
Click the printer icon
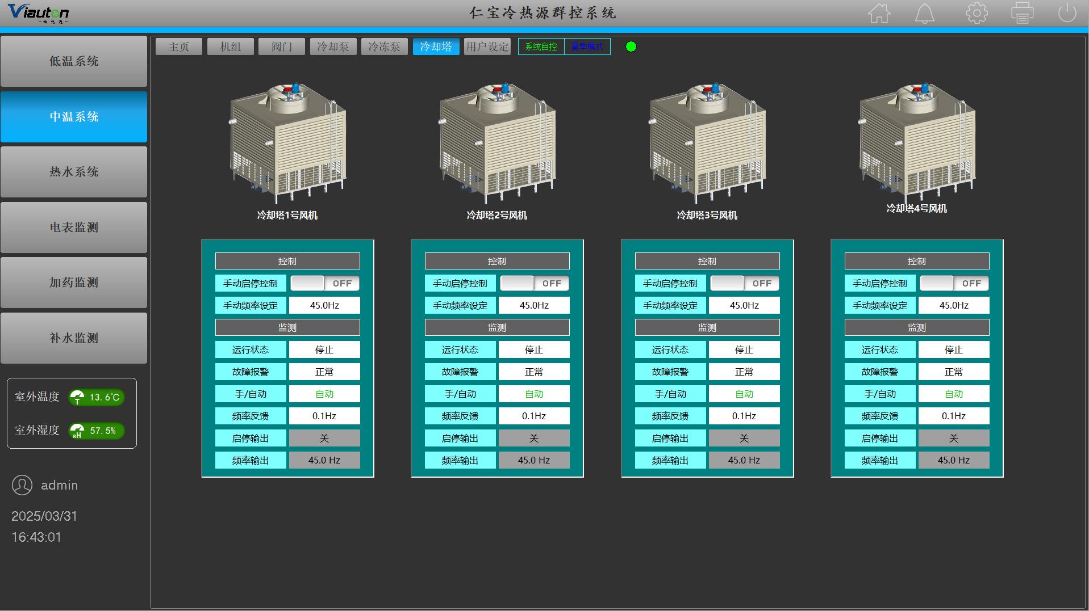[1022, 13]
